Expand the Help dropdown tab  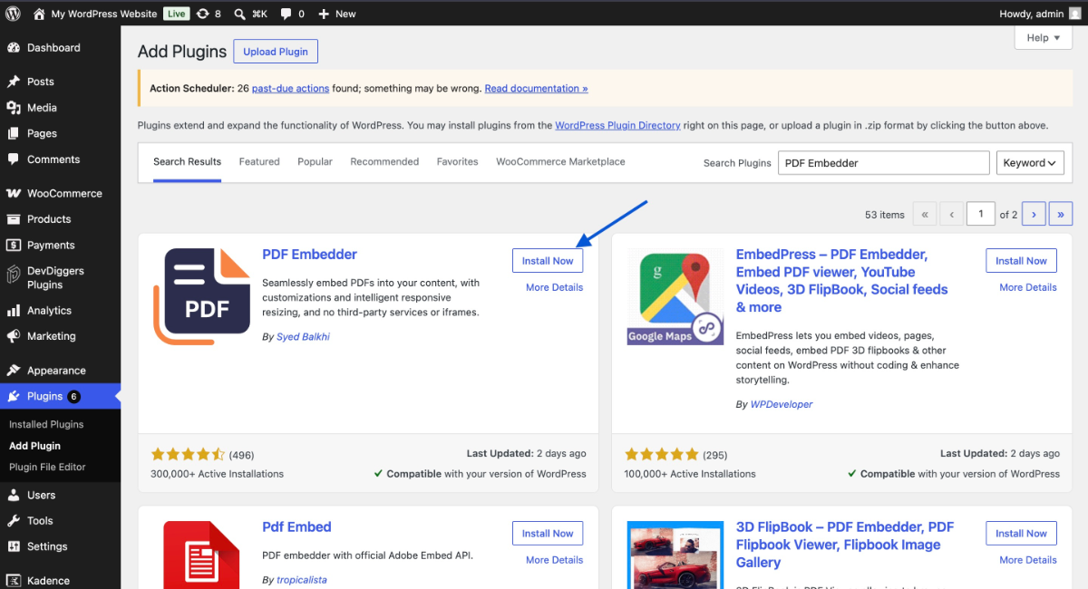[x=1044, y=38]
